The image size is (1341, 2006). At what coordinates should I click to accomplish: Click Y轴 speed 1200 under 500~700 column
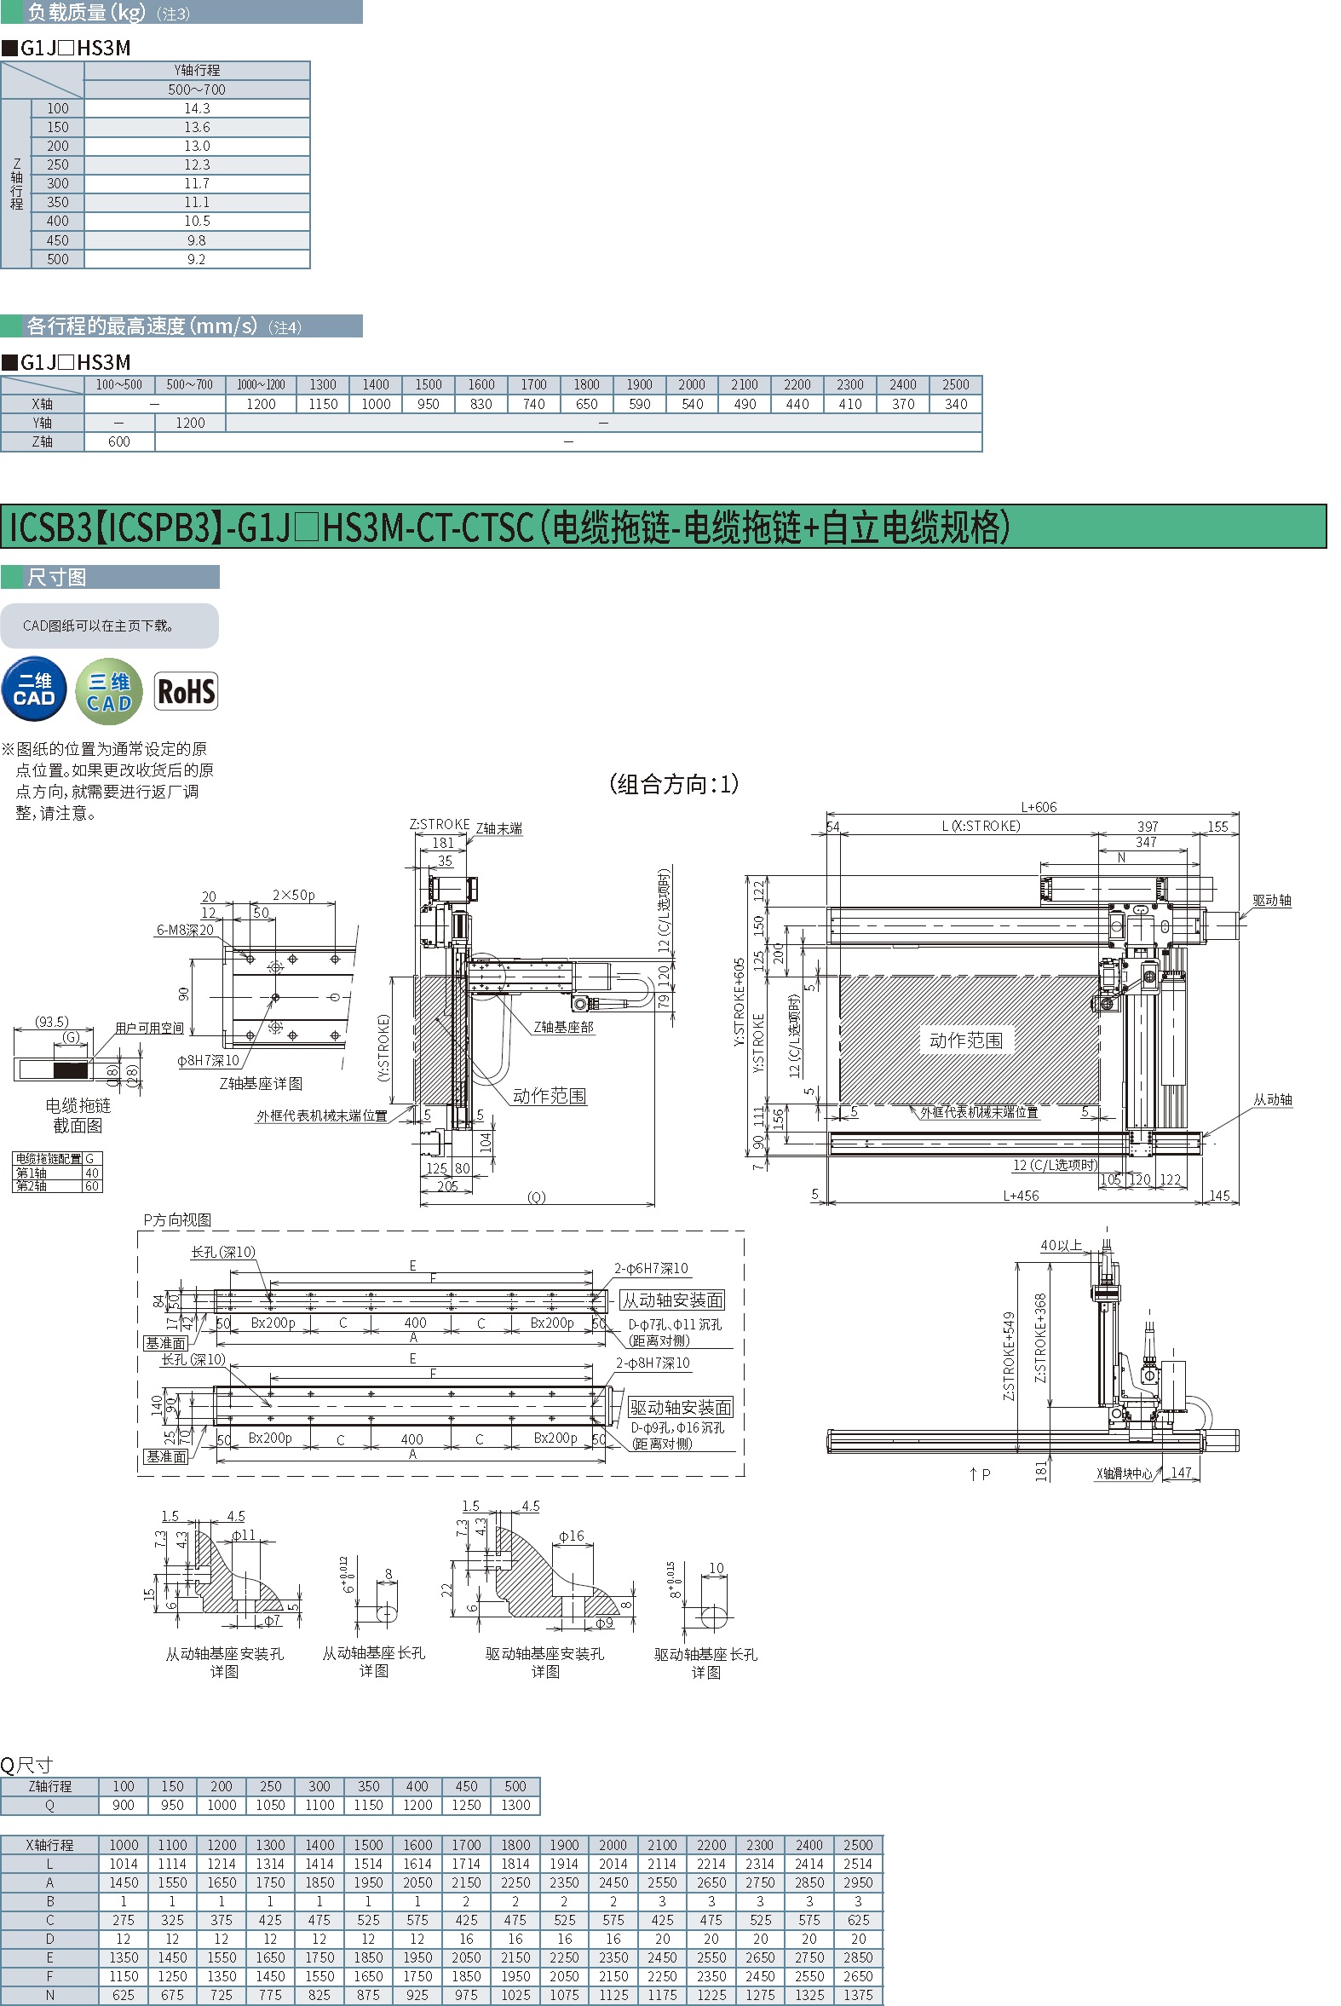point(190,423)
